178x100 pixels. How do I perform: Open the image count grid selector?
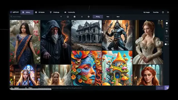pyautogui.click(x=167, y=31)
